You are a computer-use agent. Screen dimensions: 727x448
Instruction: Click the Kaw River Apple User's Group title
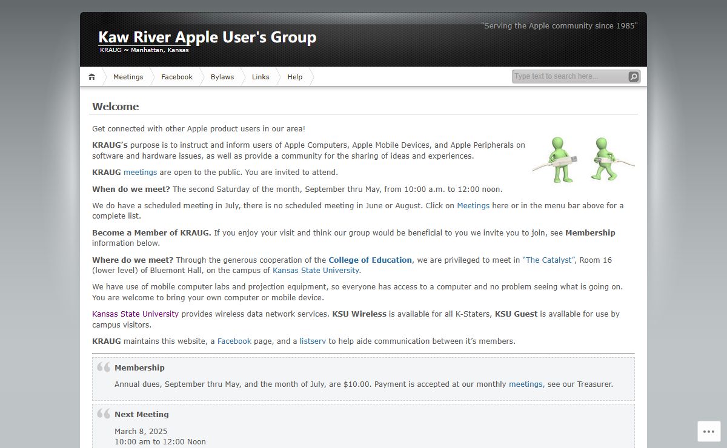207,37
